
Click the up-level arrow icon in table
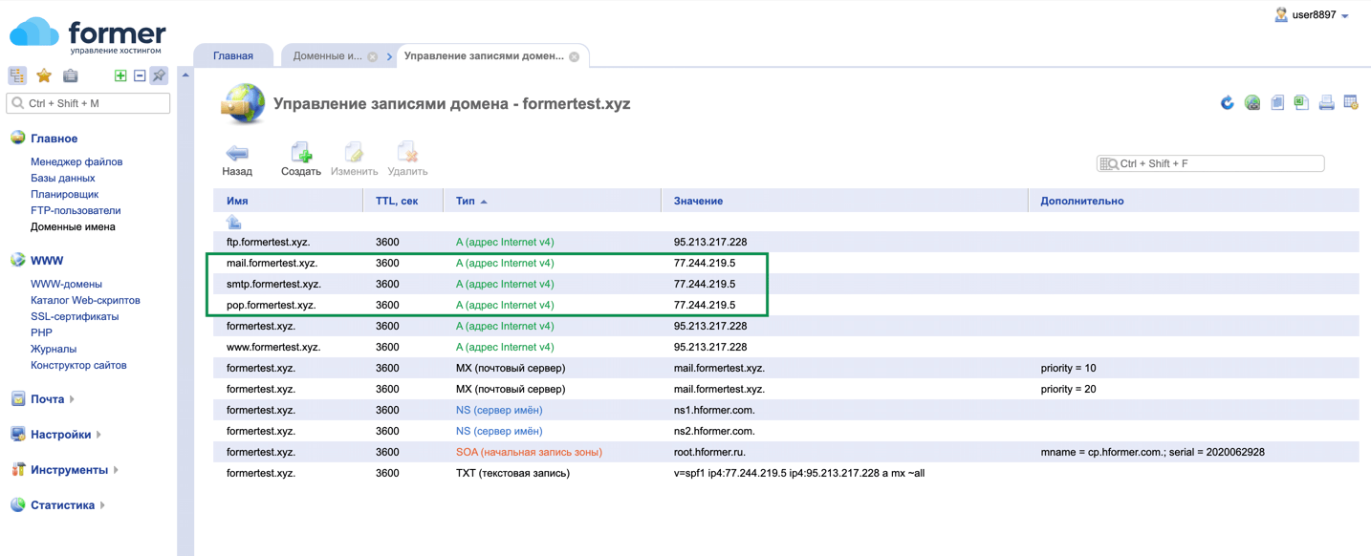tap(234, 223)
